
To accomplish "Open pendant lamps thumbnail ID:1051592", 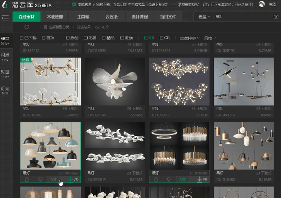I will pos(51,146).
